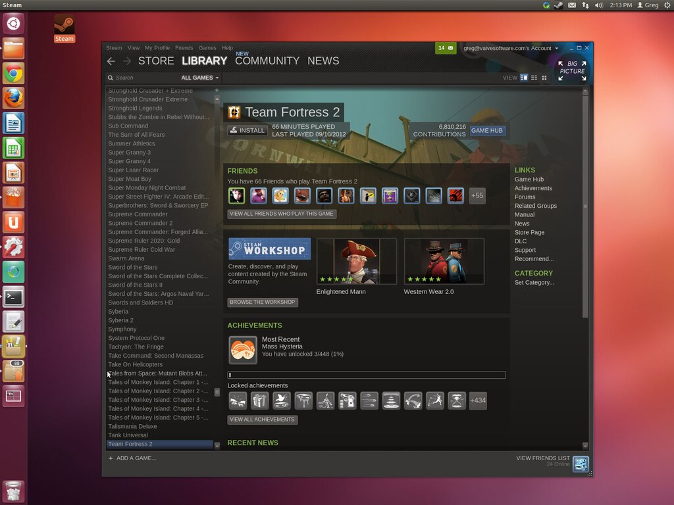
Task: Switch to list view mode
Action: click(x=534, y=78)
